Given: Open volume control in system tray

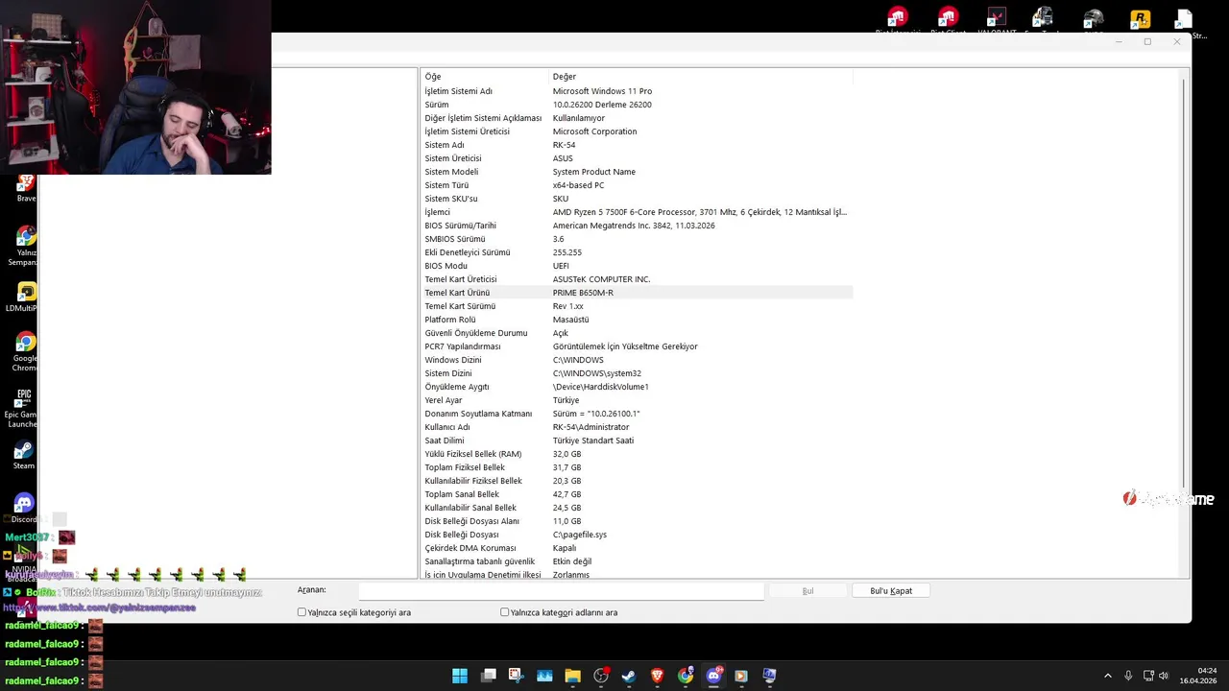Looking at the screenshot, I should pos(1164,676).
